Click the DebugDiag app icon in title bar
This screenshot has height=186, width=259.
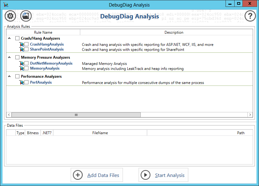tap(6, 5)
